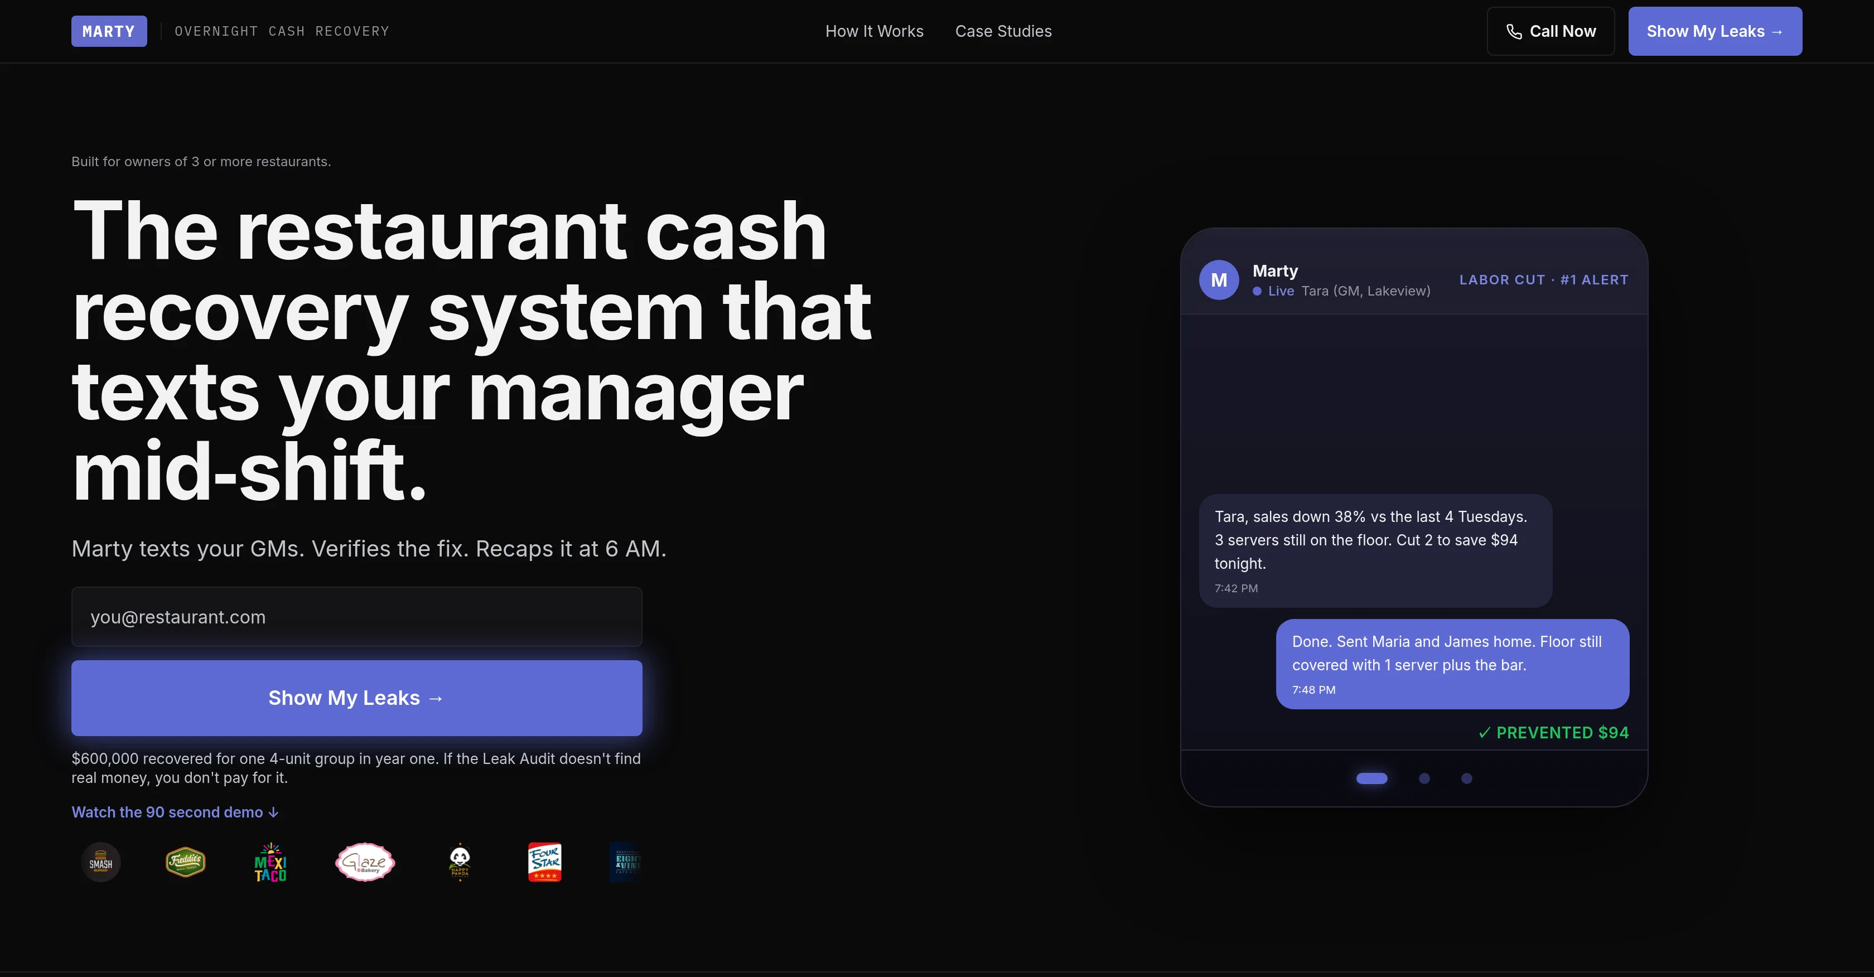The image size is (1874, 977).
Task: Click the Tara sales down 38% message
Action: pos(1375,551)
